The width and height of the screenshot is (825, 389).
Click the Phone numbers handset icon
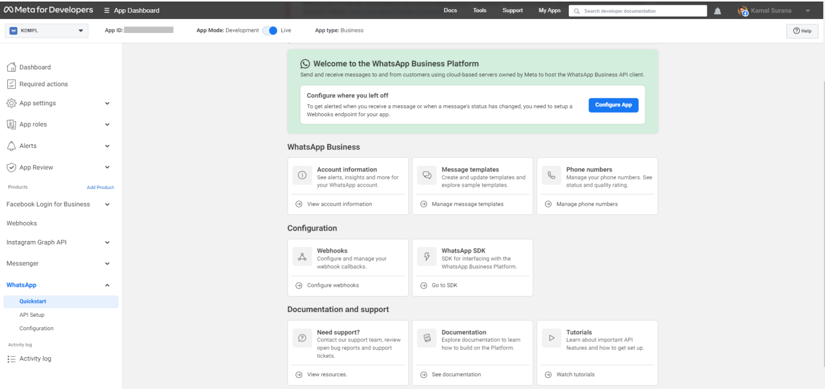tap(552, 175)
